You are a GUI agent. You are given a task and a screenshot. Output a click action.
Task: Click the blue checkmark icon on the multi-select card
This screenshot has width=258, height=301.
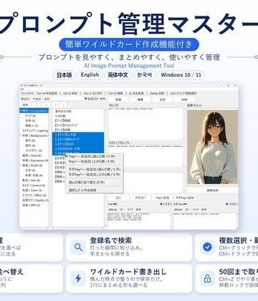click(207, 247)
